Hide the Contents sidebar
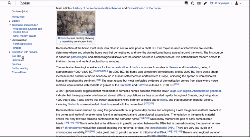Image resolution: width=250 pixels, height=137 pixels. pyautogui.click(x=25, y=12)
